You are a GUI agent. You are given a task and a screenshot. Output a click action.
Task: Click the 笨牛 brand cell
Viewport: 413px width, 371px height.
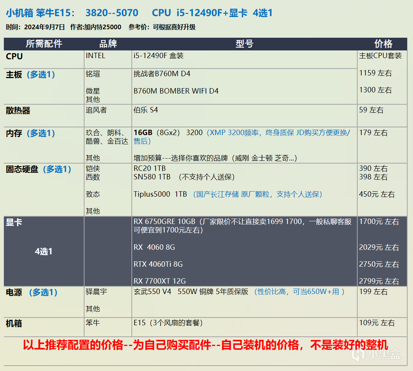[x=93, y=323]
